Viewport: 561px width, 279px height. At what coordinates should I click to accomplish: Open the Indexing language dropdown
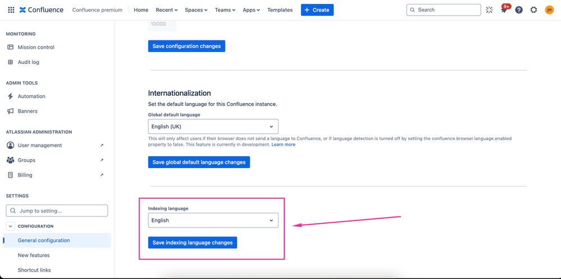point(213,221)
